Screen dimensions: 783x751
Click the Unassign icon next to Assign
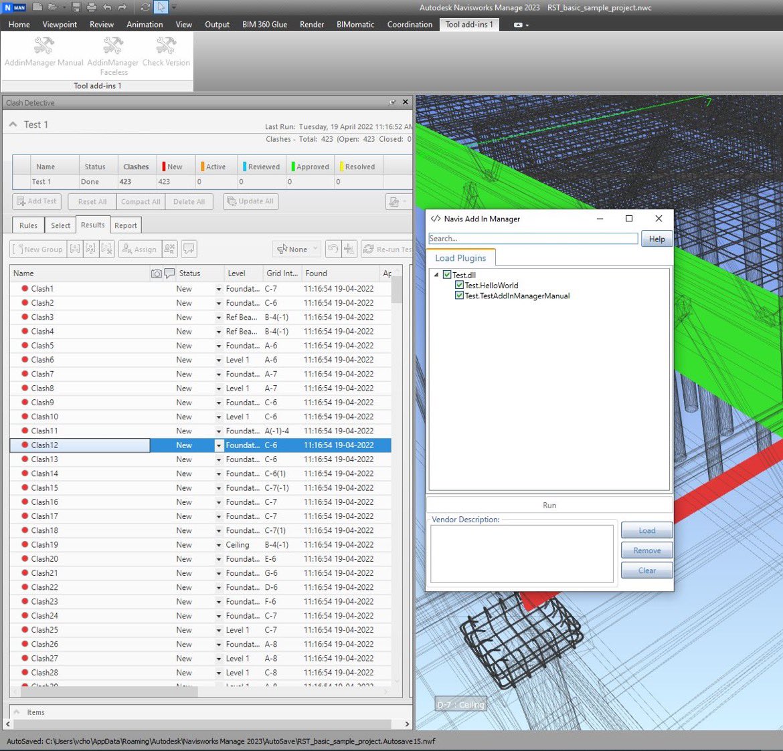pyautogui.click(x=170, y=249)
